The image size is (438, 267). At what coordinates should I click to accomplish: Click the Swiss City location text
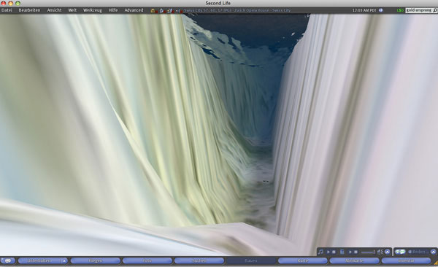click(x=237, y=10)
